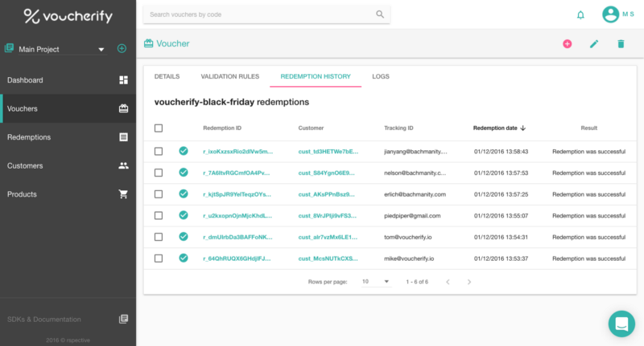Click the Products cart icon
This screenshot has height=346, width=644.
point(123,194)
